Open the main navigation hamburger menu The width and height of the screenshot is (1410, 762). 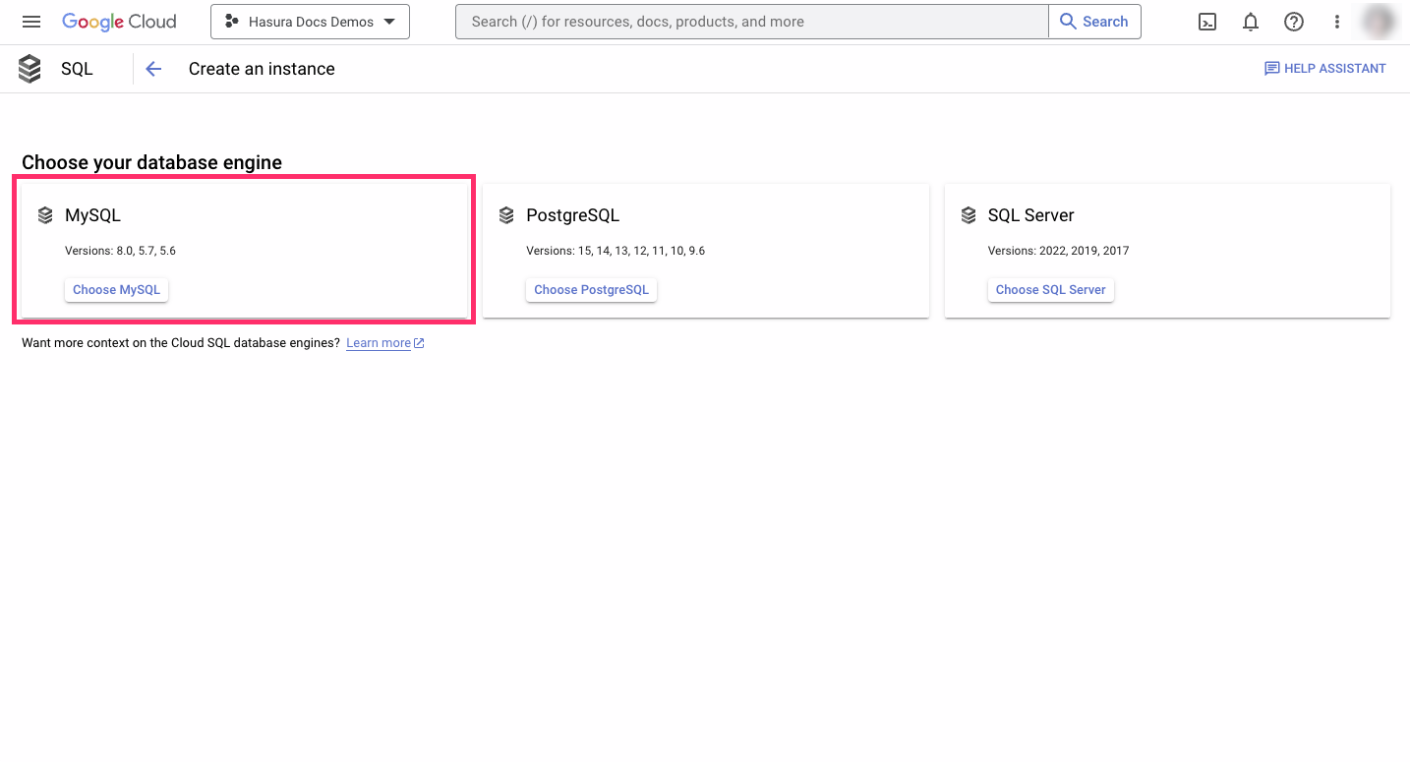click(31, 22)
